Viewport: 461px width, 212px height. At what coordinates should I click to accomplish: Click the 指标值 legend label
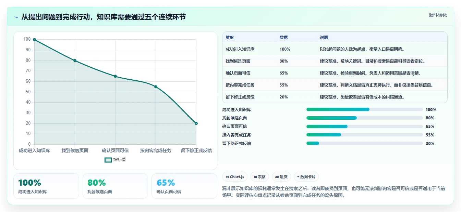tap(119, 160)
